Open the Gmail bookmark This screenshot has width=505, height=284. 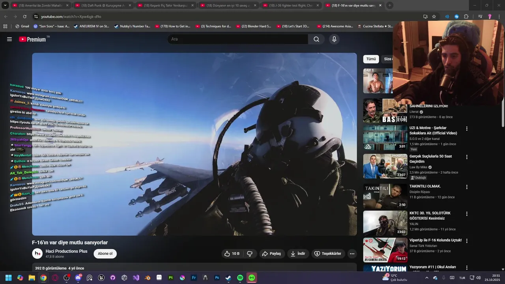22,26
